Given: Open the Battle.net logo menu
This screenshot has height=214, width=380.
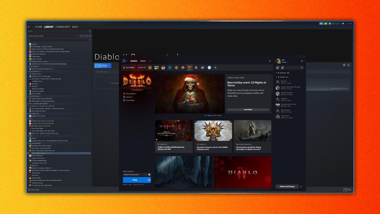Looking at the screenshot, I should (124, 61).
